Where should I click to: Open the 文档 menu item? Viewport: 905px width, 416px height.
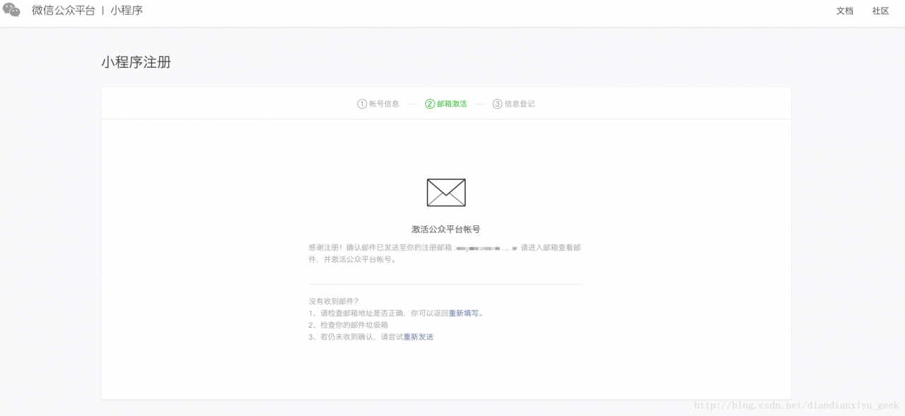tap(844, 11)
